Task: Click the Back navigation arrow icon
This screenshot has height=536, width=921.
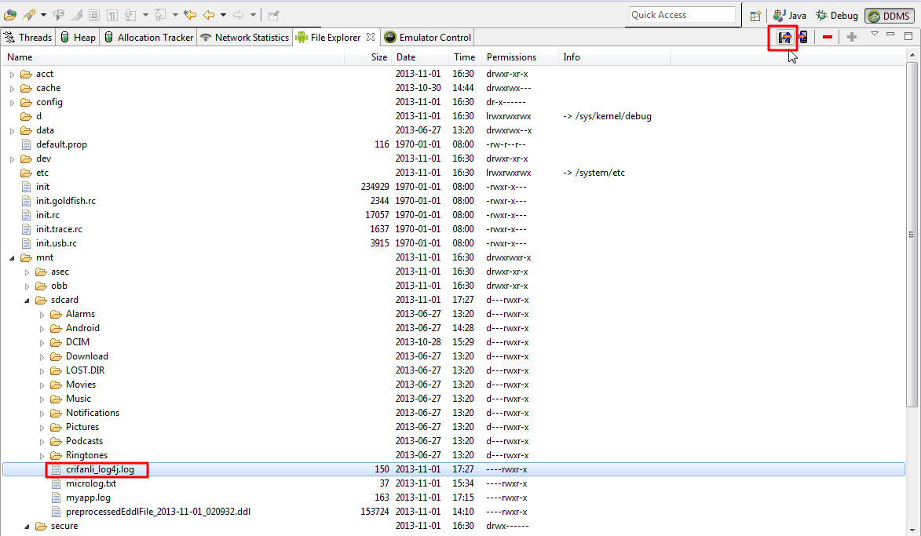Action: coord(209,15)
